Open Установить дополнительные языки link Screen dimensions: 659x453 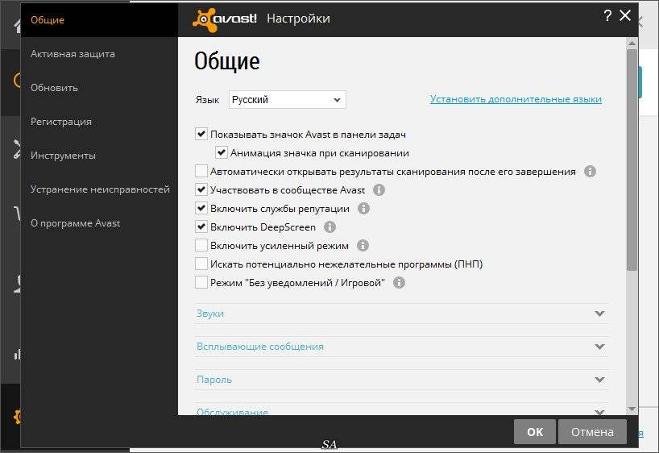pos(516,99)
